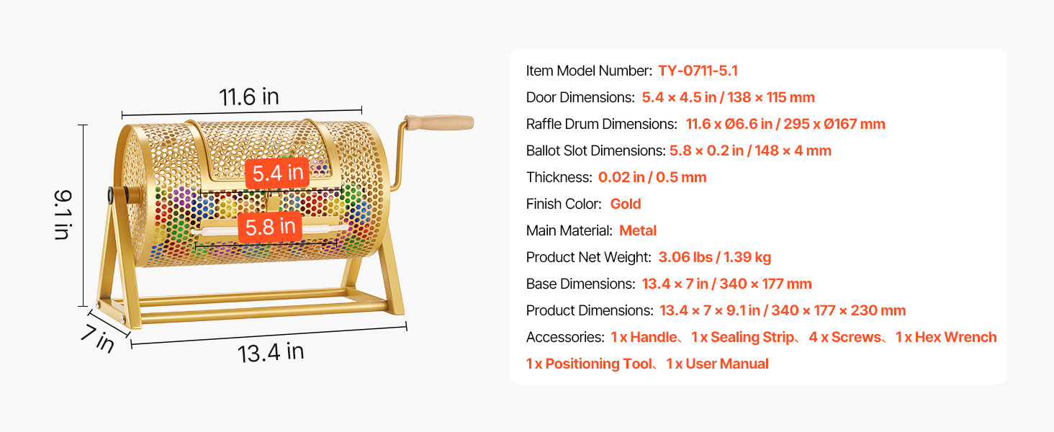The image size is (1054, 432).
Task: Click the Base Dimensions value
Action: pyautogui.click(x=727, y=284)
